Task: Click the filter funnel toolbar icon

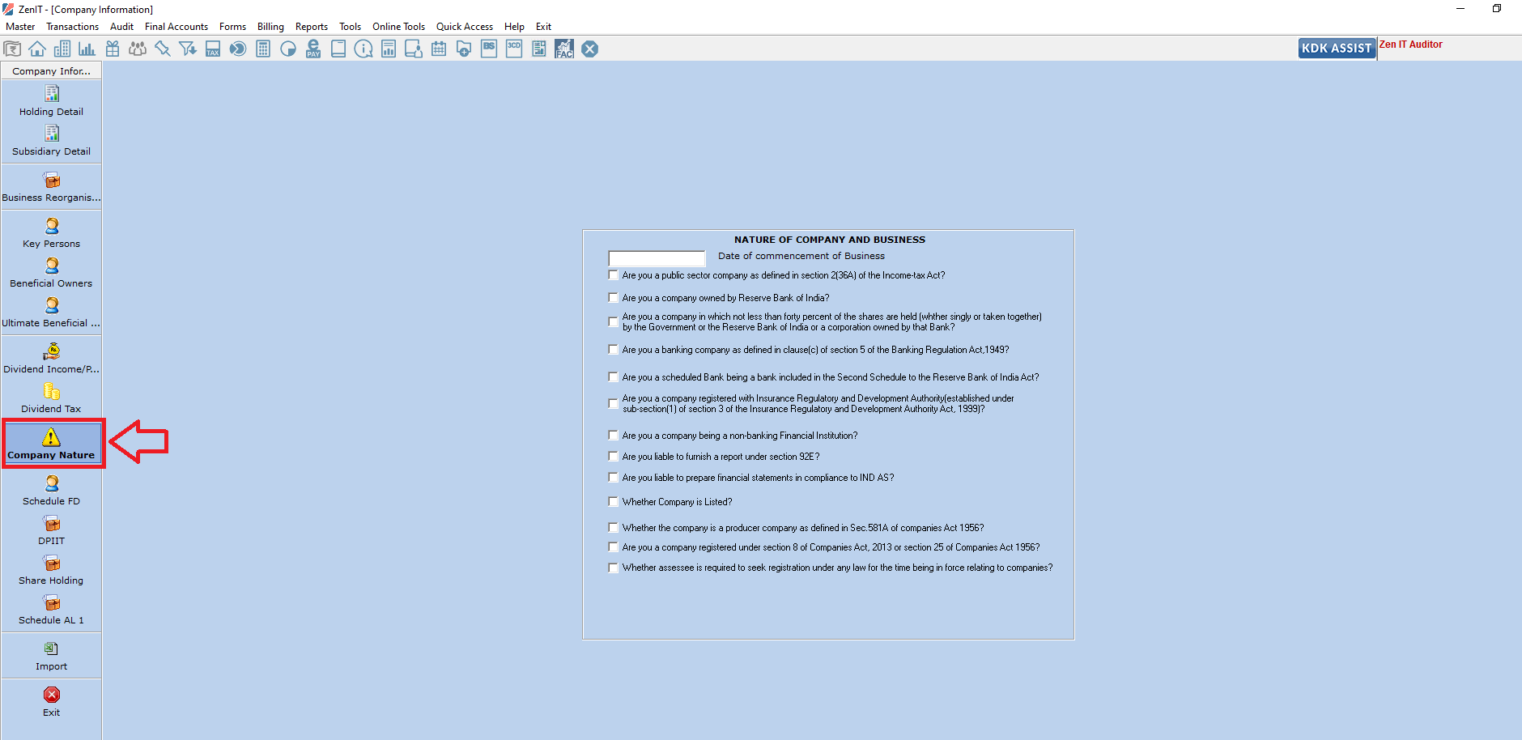Action: tap(188, 49)
